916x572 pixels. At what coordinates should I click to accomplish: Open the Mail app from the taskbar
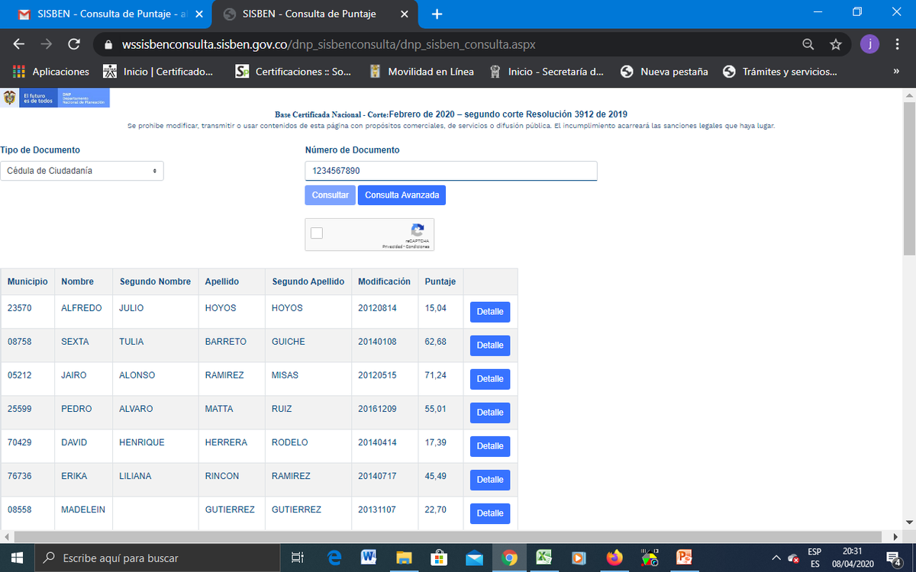click(474, 558)
